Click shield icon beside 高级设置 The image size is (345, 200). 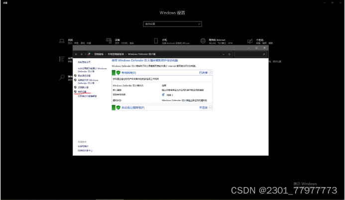[x=75, y=92]
